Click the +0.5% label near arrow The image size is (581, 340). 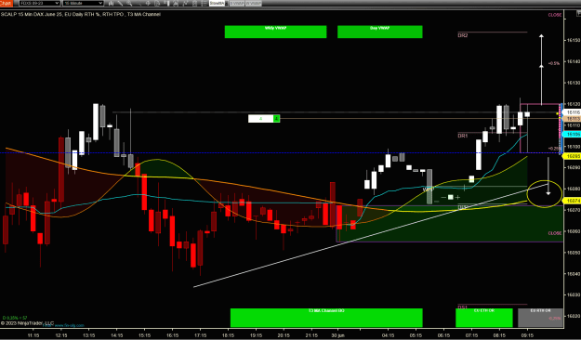[554, 63]
